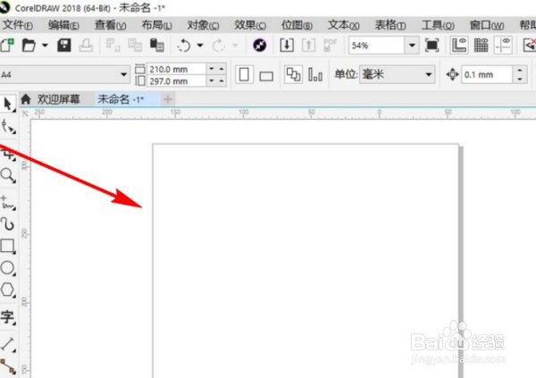Open the 窗口 (Window) menu

(x=487, y=25)
